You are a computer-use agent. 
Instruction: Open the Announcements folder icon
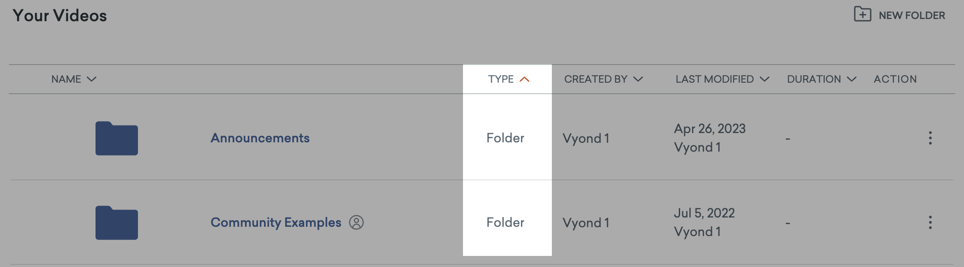pos(117,138)
